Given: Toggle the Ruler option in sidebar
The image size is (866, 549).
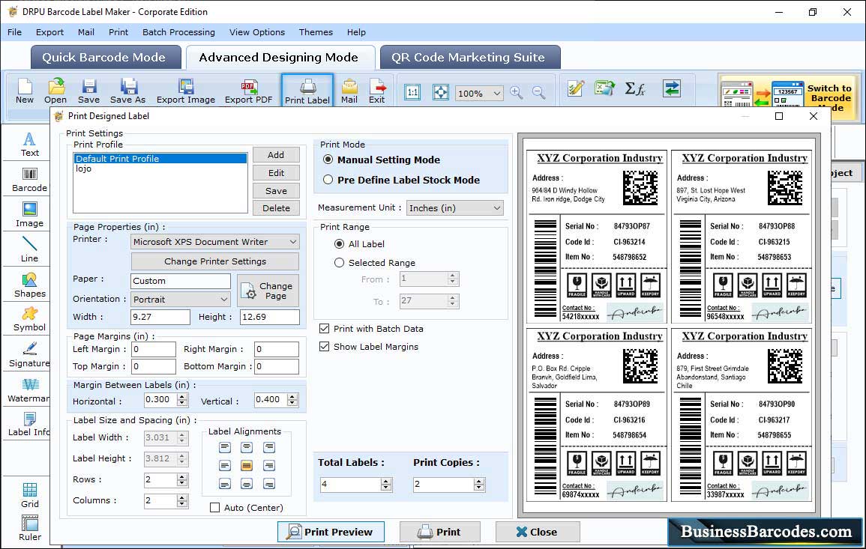Looking at the screenshot, I should tap(30, 528).
